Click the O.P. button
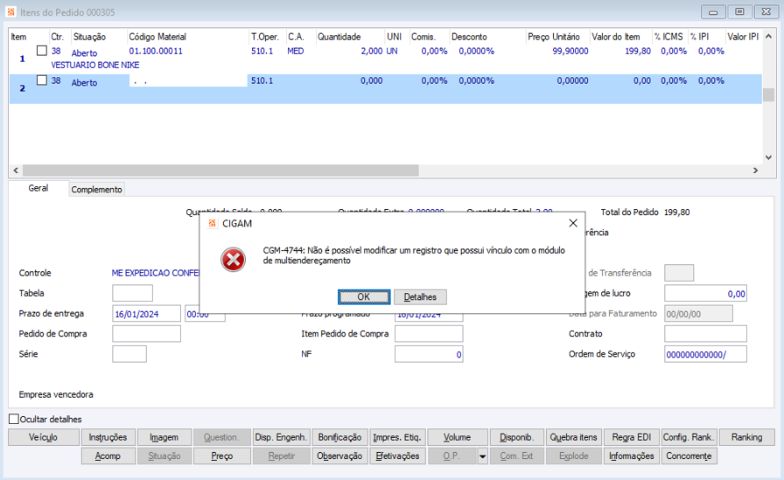784x480 pixels. pos(452,456)
